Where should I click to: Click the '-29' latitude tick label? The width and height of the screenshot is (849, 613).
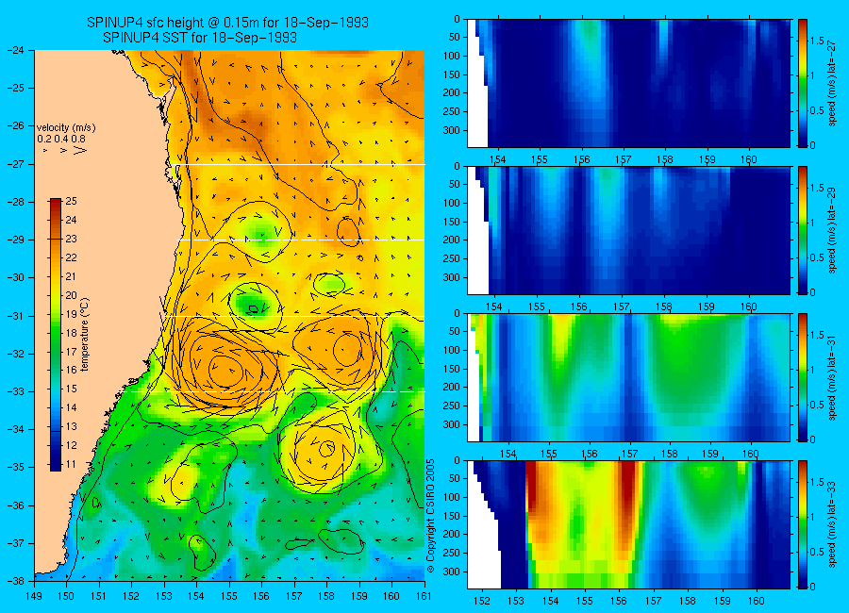pos(16,240)
